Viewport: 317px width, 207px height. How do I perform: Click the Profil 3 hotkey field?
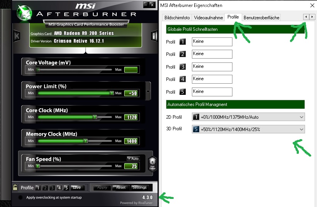pos(212,67)
